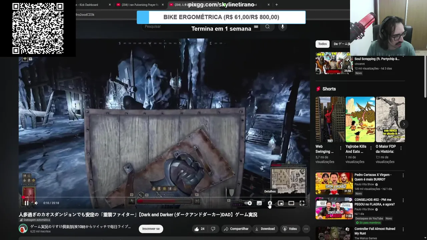Enter fullscreen from the player controls

(x=302, y=203)
